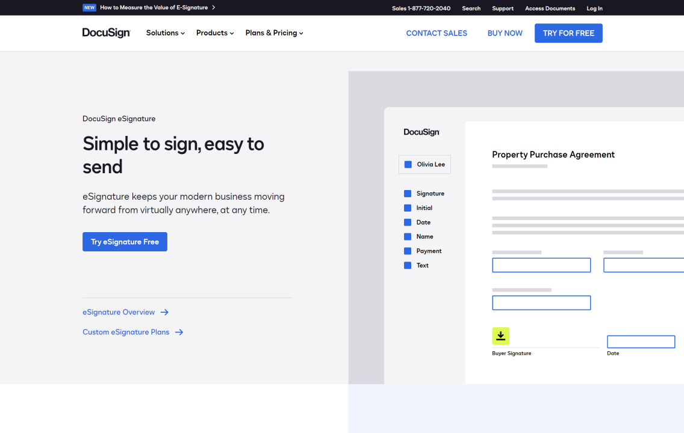Open the eSignature Overview link
Screen dimensions: 684x433
click(x=119, y=312)
